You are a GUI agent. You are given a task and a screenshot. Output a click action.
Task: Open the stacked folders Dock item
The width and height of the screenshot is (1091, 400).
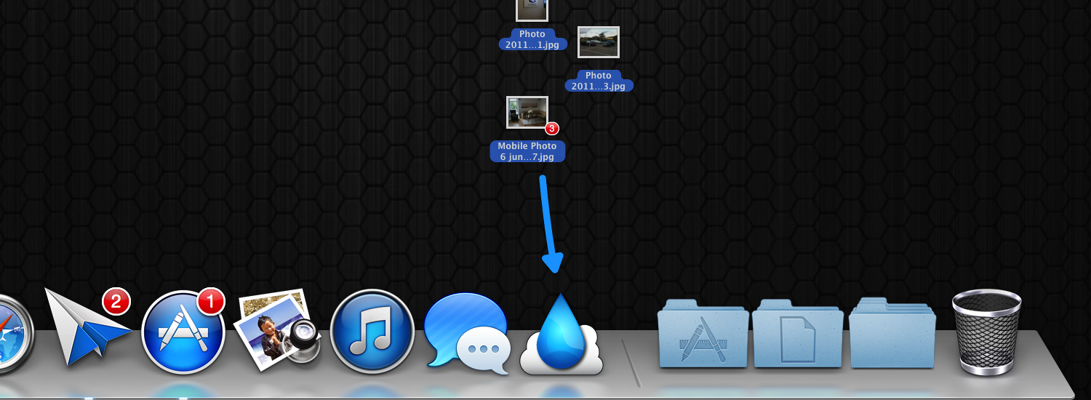892,332
